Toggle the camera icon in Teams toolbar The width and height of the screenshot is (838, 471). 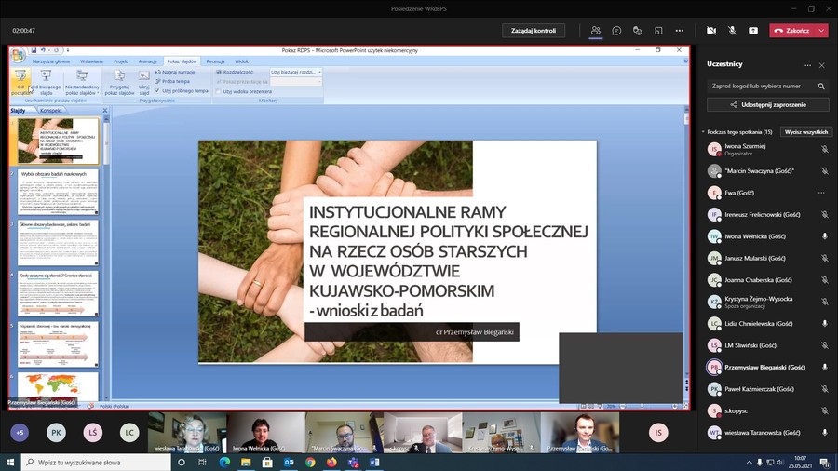pyautogui.click(x=711, y=31)
